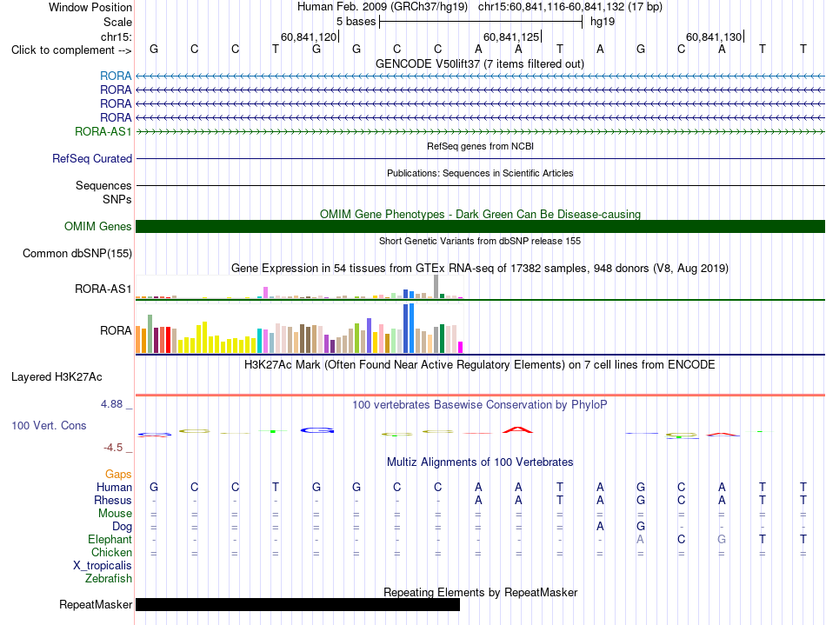Click the RORA GTEx expression bar chart

[x=299, y=329]
